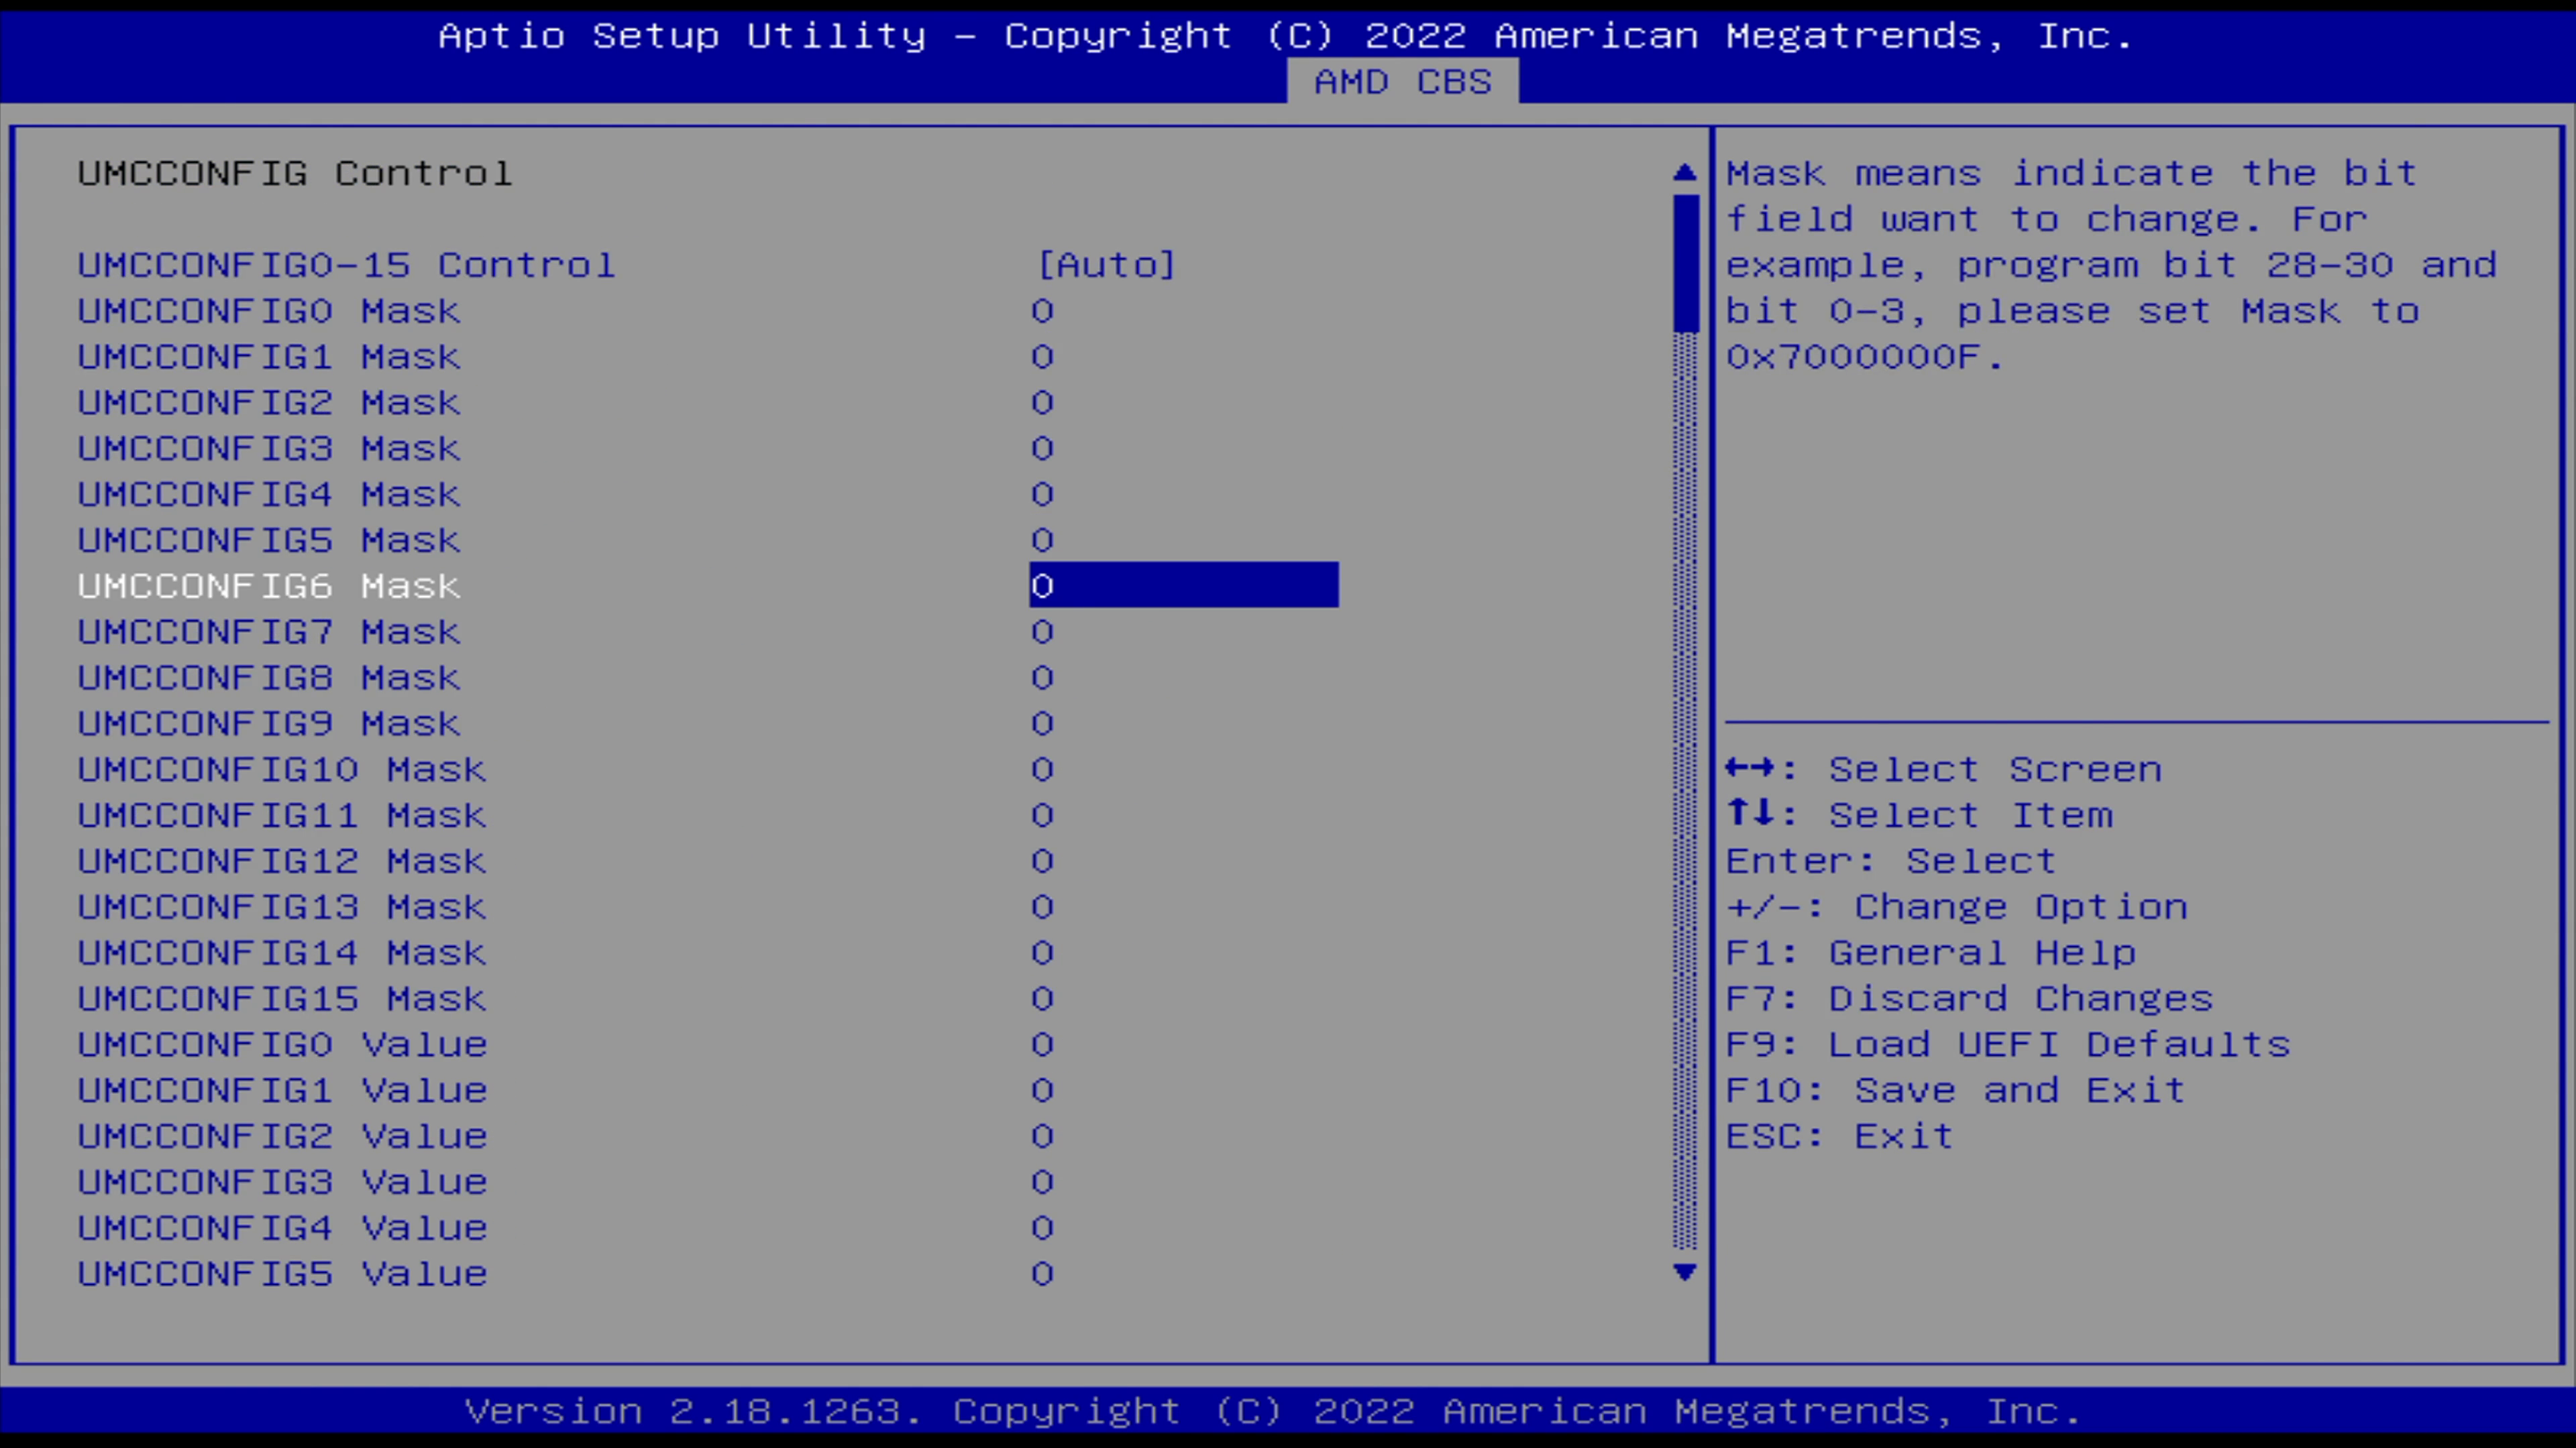Click the UMCCONFIG15 Mask value 0
The image size is (2576, 1448).
(1042, 1000)
